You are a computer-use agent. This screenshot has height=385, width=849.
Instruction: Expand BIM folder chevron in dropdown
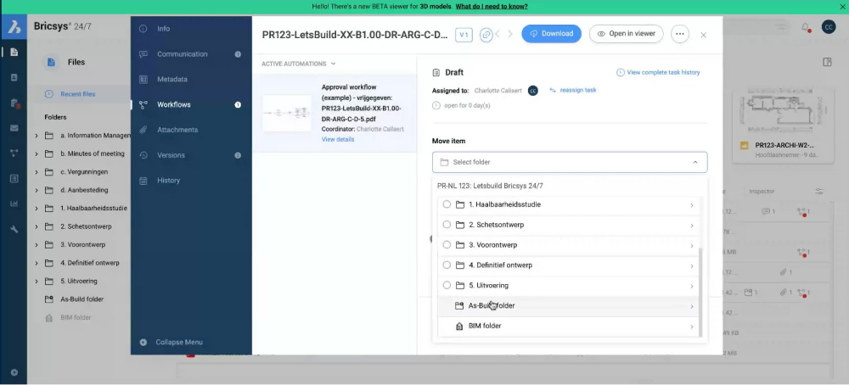point(691,326)
